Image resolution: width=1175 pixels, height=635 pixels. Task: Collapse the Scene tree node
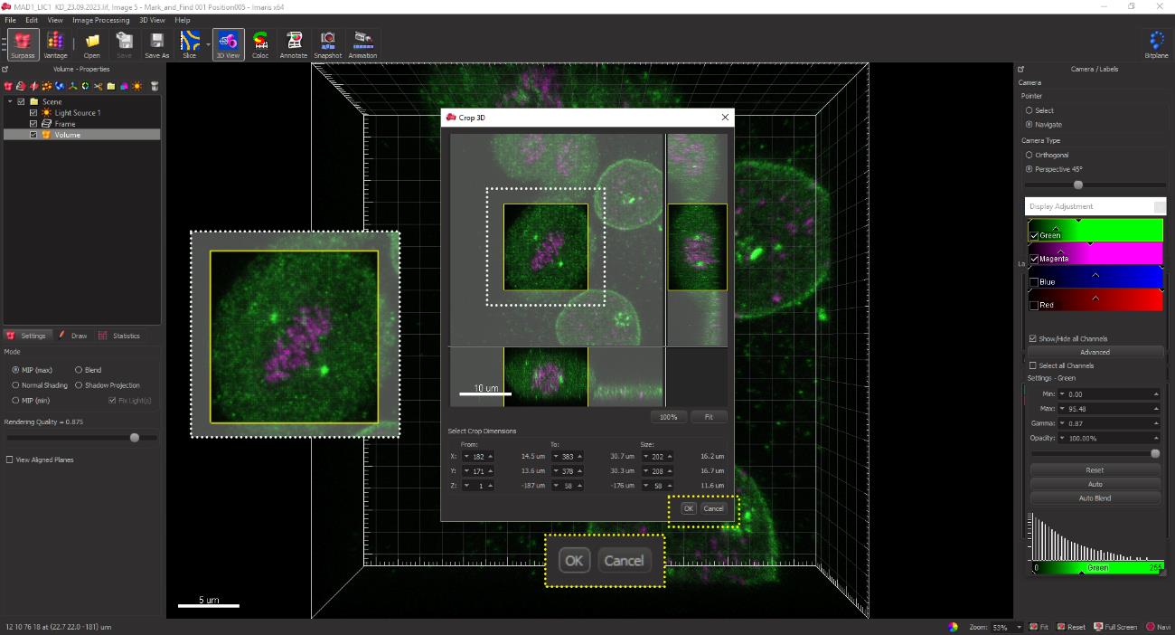pos(10,101)
